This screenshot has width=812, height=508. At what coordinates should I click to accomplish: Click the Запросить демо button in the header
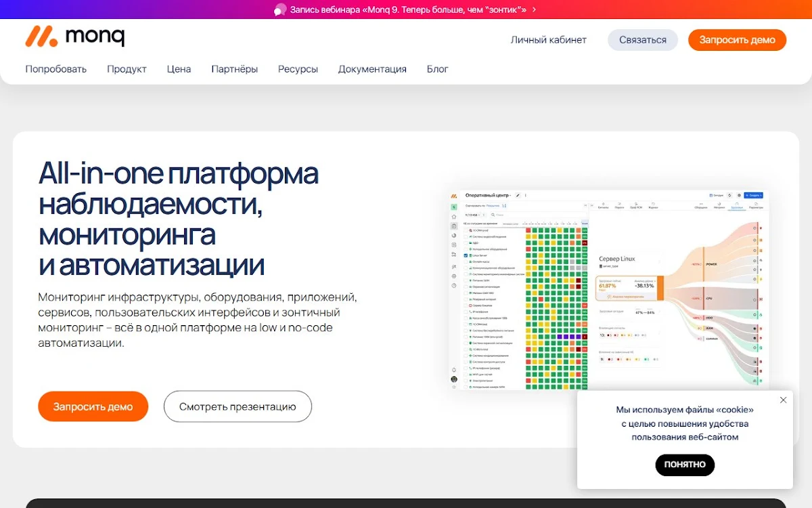737,40
